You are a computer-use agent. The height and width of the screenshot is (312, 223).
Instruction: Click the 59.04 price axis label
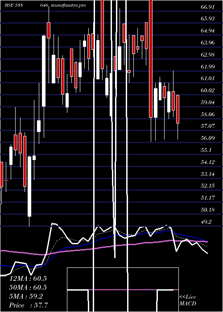208,102
